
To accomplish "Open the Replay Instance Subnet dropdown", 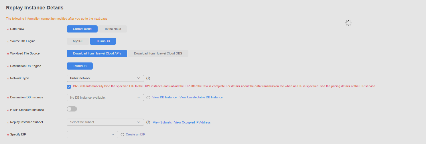I will click(x=105, y=122).
